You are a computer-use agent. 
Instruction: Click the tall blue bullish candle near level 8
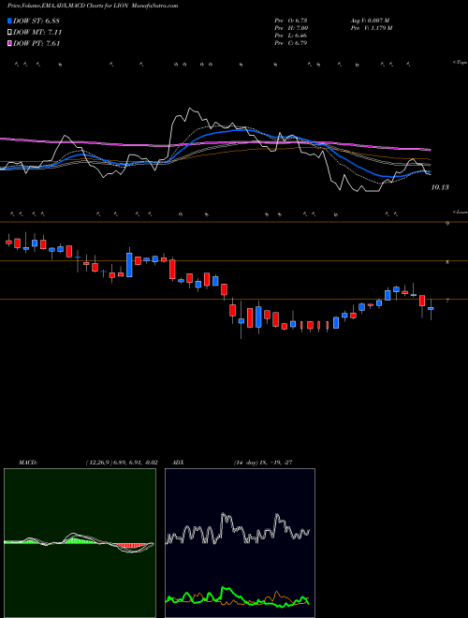(129, 265)
